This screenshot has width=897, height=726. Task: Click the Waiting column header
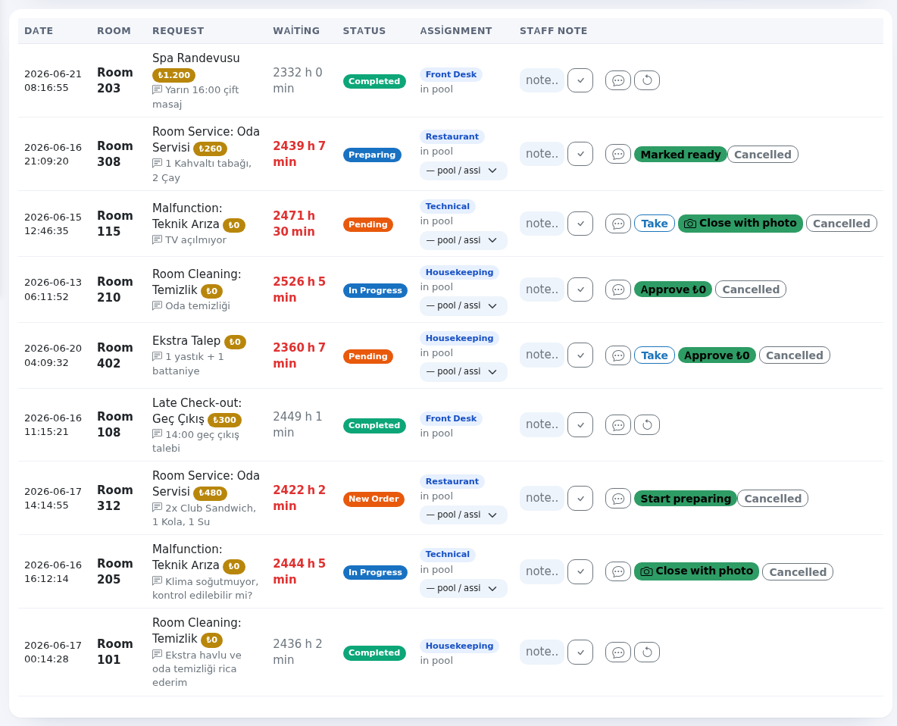point(296,31)
